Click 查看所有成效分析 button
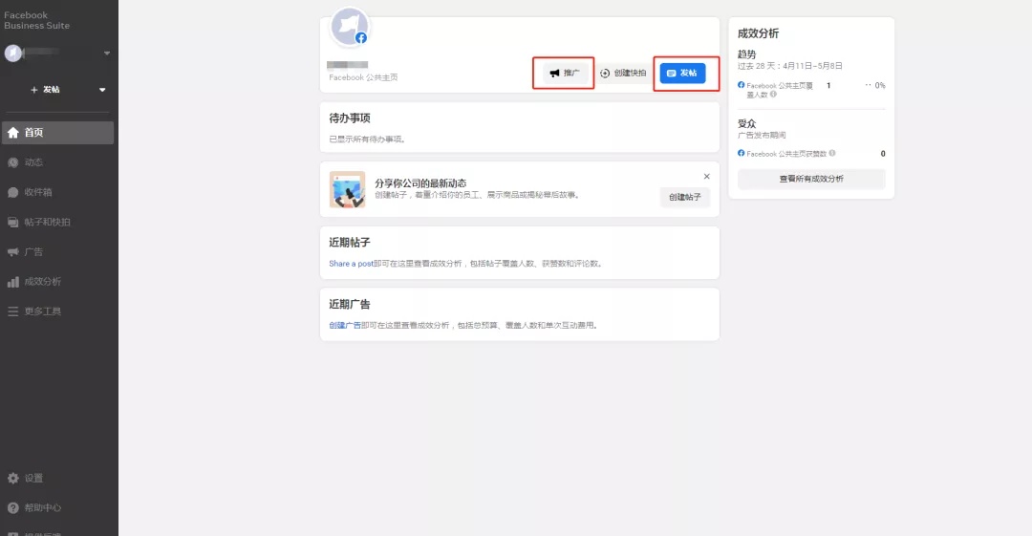 [811, 179]
